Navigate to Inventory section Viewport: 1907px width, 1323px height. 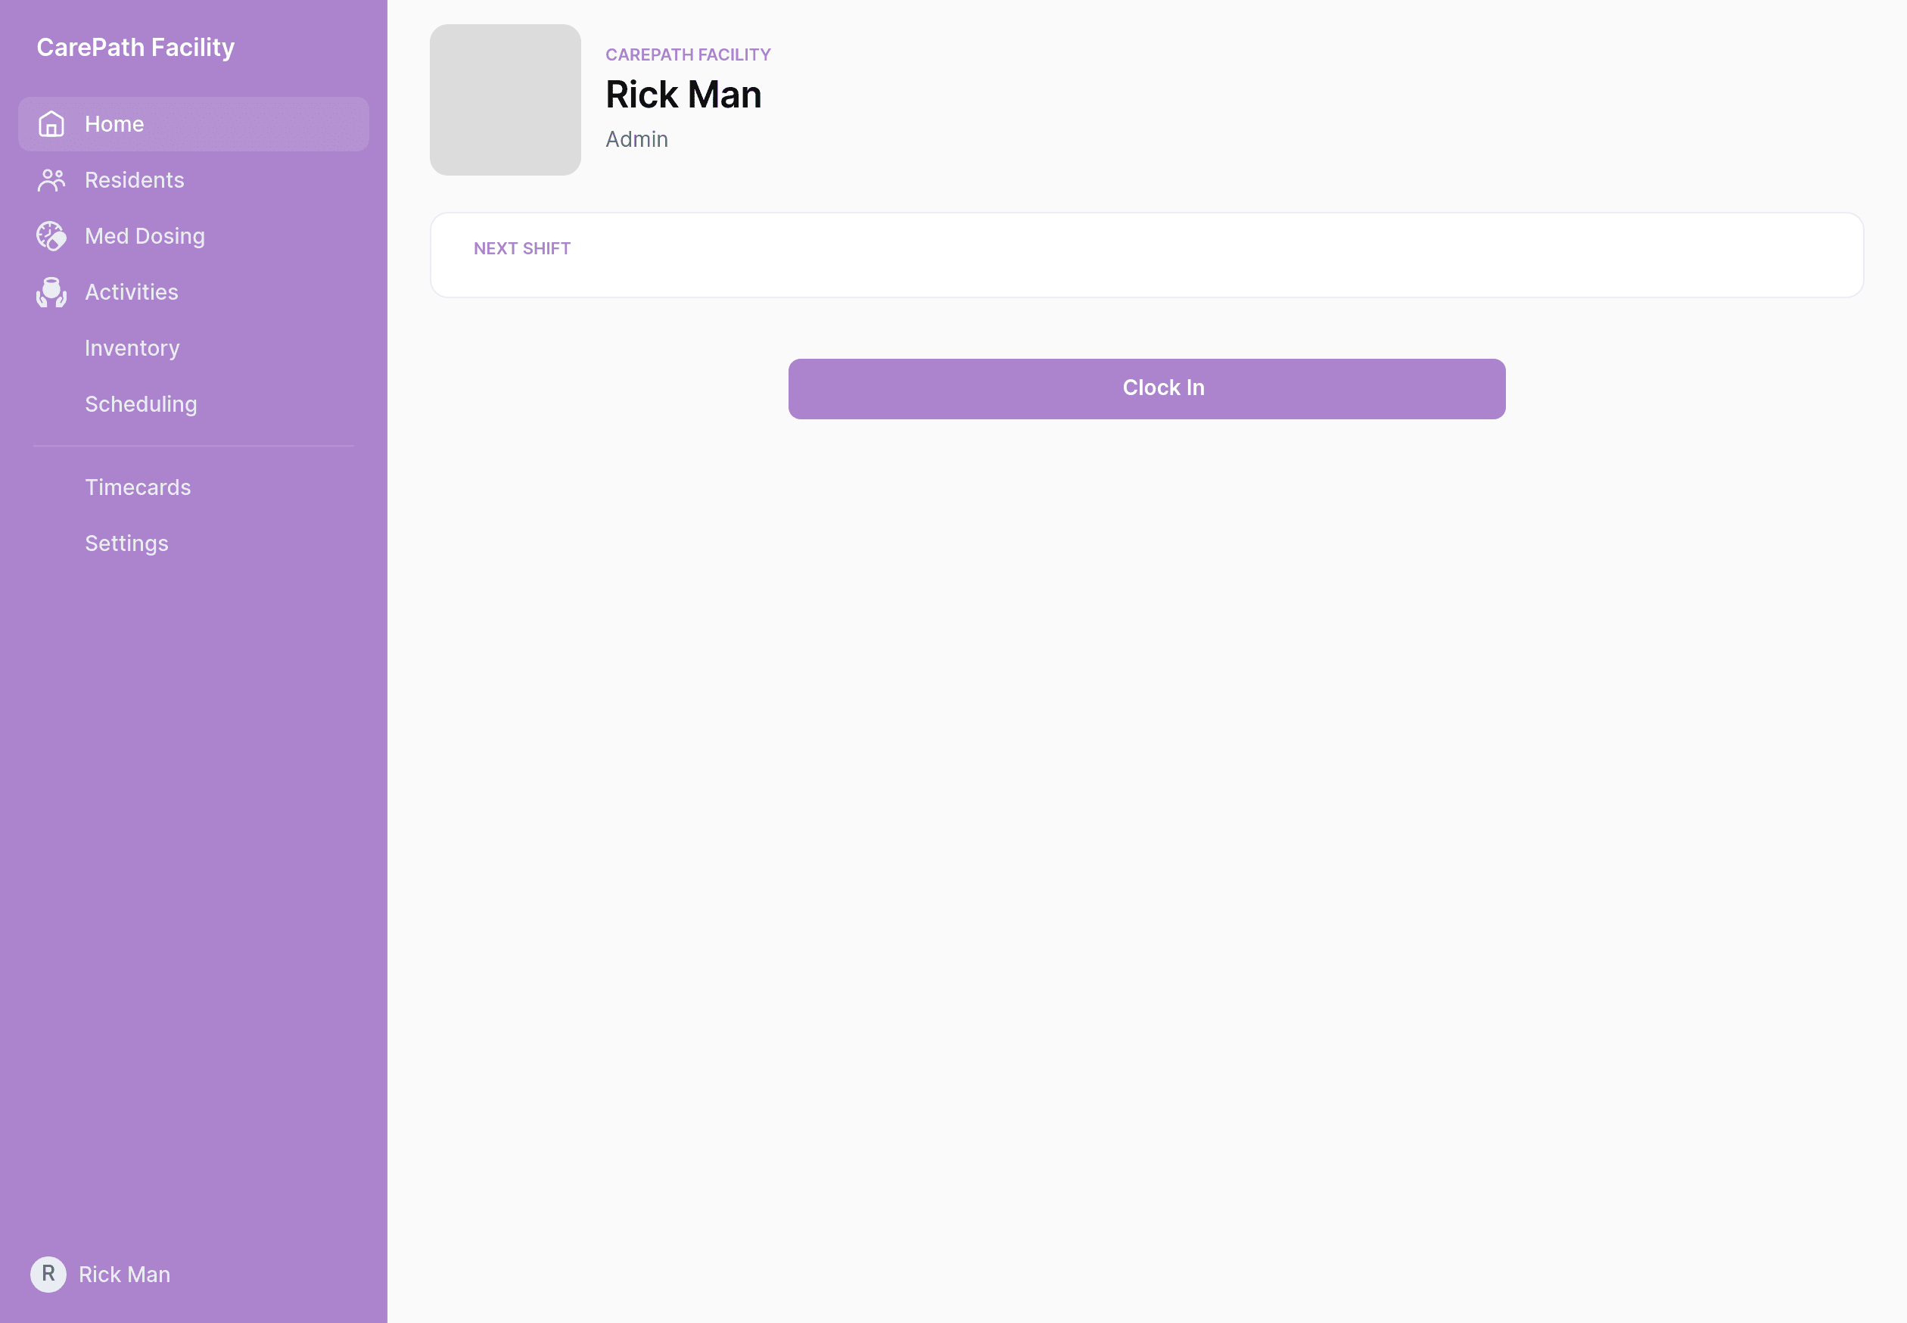pyautogui.click(x=132, y=347)
